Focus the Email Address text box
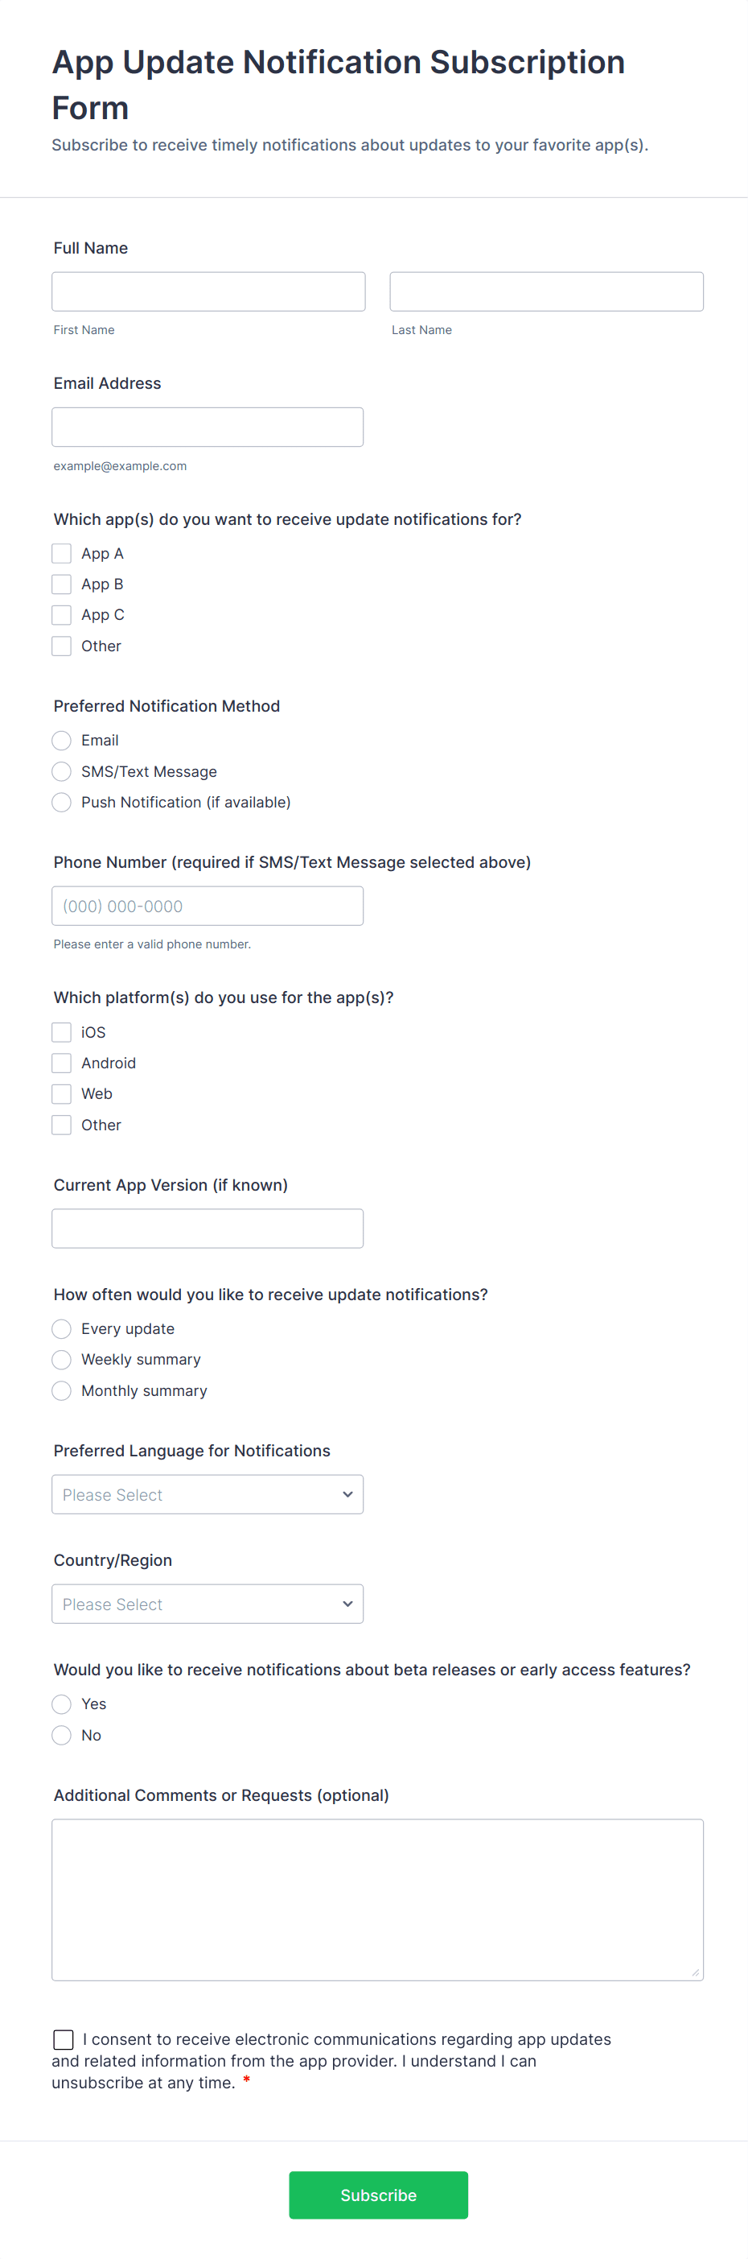The height and width of the screenshot is (2259, 748). (208, 427)
